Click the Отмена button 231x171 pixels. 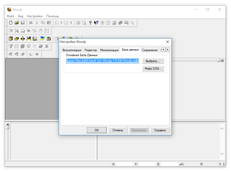[x=118, y=130]
